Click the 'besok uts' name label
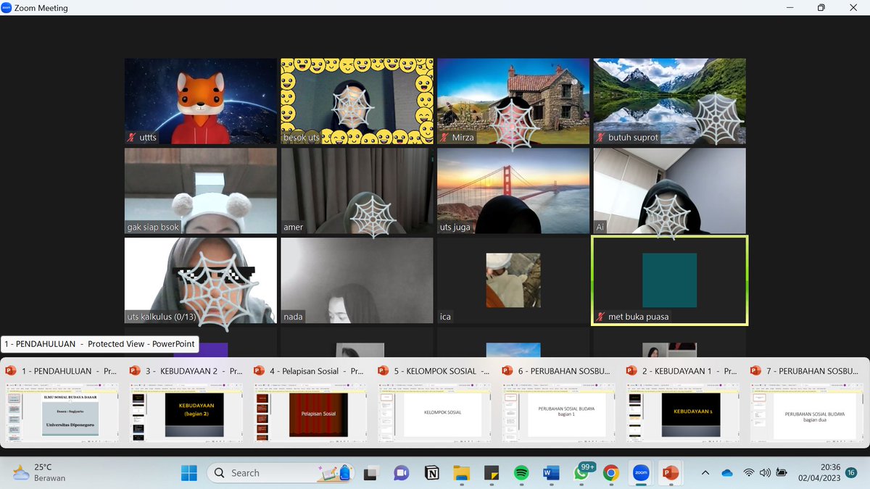The height and width of the screenshot is (489, 870). click(x=302, y=137)
